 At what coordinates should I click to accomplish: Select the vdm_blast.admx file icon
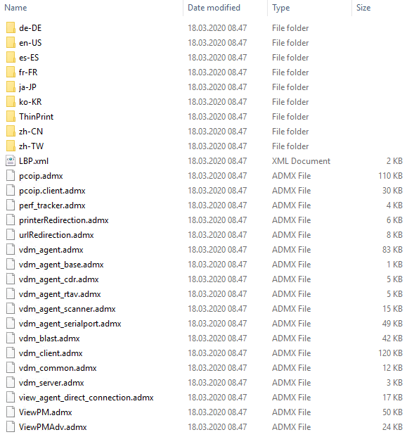[11, 338]
